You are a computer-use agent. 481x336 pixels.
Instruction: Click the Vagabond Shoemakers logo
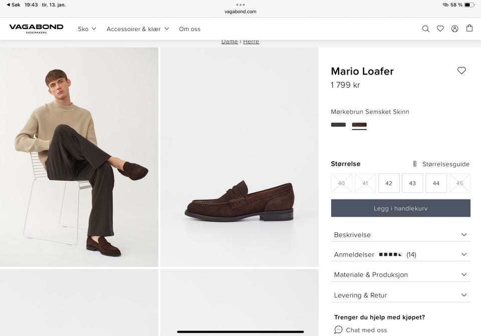point(36,29)
